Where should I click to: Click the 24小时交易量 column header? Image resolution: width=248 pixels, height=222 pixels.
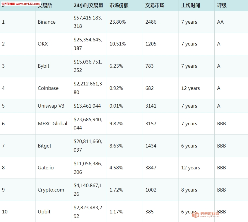(88, 6)
